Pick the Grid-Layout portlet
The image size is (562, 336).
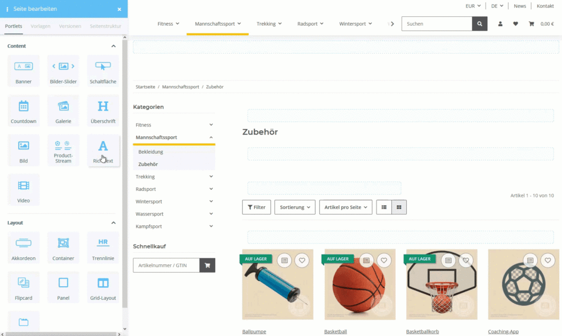103,287
